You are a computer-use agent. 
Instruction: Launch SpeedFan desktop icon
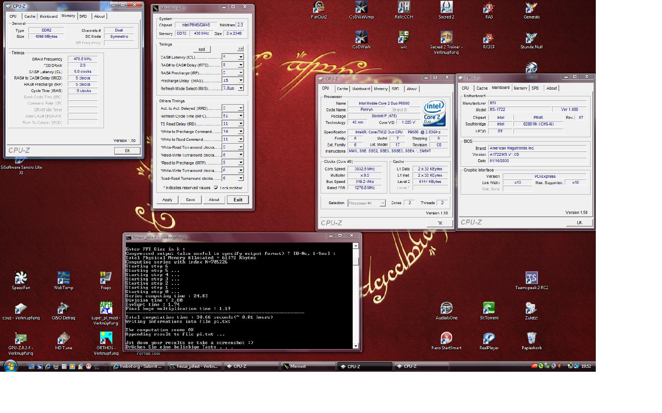click(21, 281)
